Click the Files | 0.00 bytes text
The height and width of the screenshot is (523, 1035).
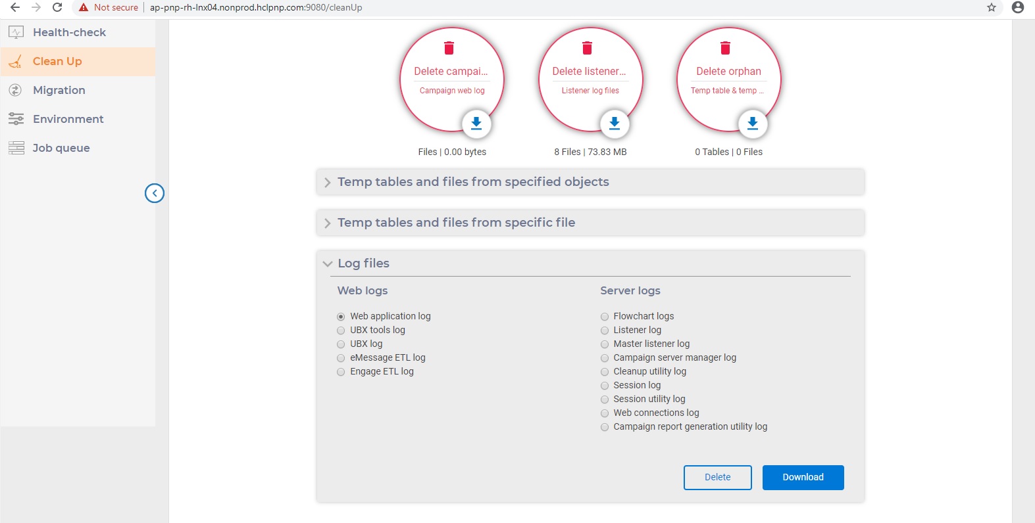[x=452, y=152]
